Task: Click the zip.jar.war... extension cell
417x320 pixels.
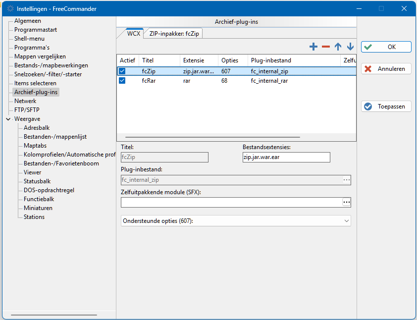Action: tap(199, 71)
